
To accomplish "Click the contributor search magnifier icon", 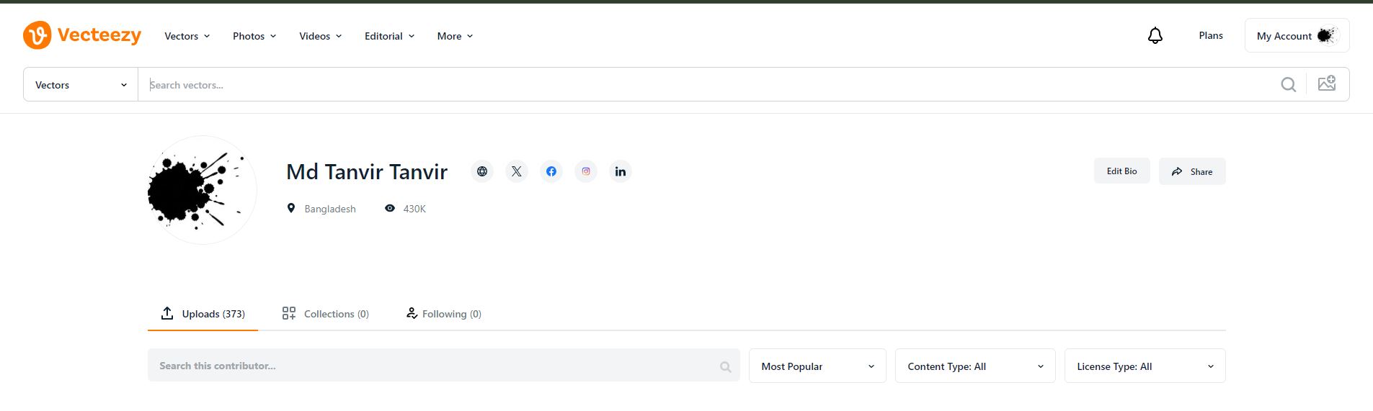I will click(725, 367).
